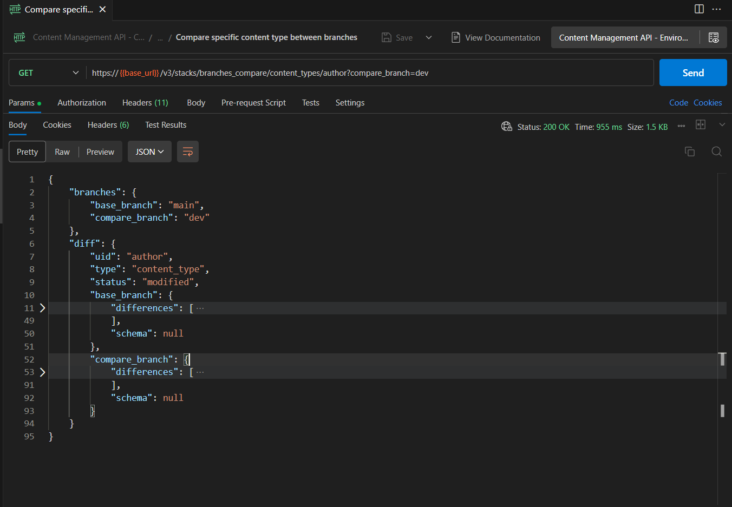The image size is (732, 507).
Task: Open the Save options dropdown arrow
Action: coord(429,37)
